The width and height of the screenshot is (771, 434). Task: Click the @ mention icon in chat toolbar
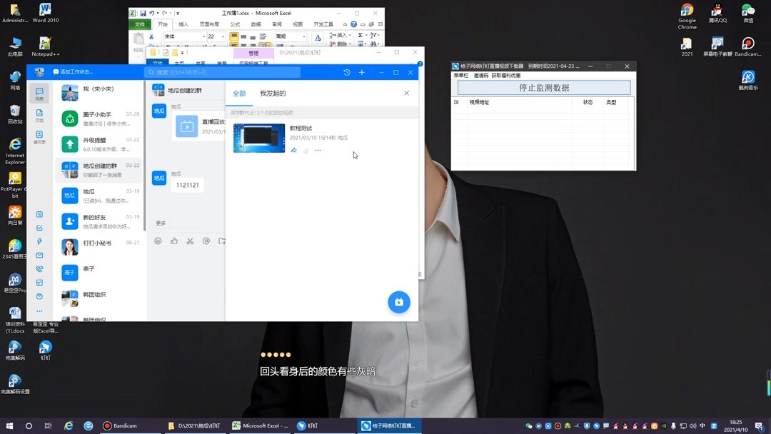click(206, 241)
